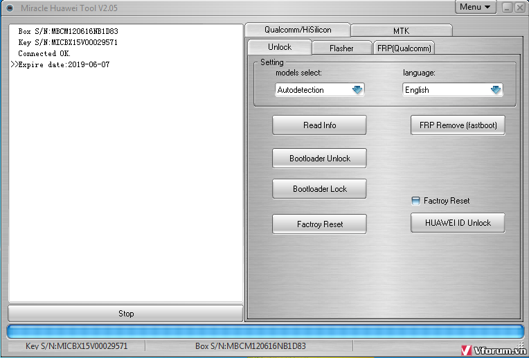
Task: Click the window title 'Miracle Huawei Tool V2.05'
Action: tap(69, 8)
